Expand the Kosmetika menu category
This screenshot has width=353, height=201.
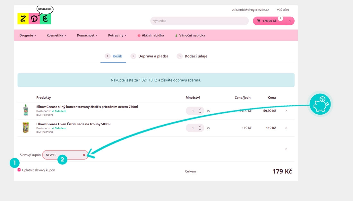coord(56,35)
